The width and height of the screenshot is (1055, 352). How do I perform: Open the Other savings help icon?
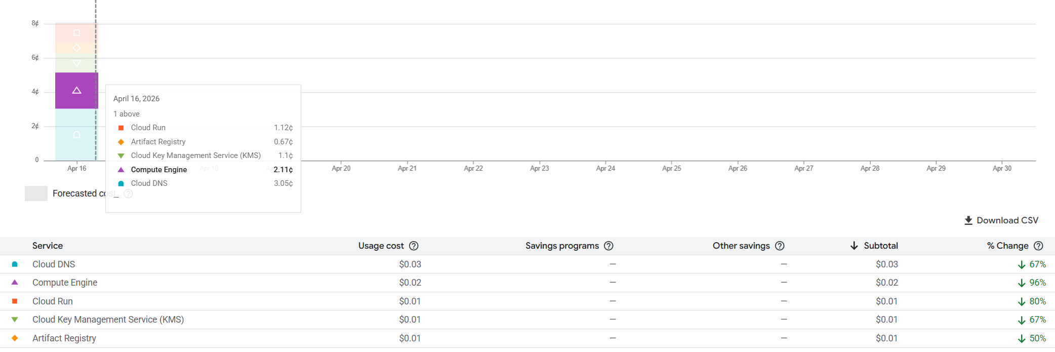[x=780, y=246]
